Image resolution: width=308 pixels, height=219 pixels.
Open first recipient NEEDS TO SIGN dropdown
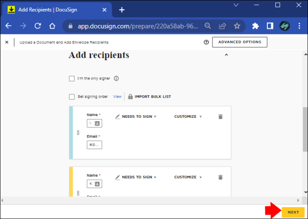[x=139, y=116]
